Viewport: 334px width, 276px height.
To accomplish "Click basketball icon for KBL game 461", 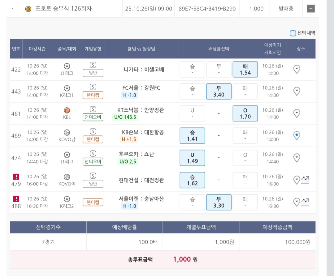I will [67, 110].
